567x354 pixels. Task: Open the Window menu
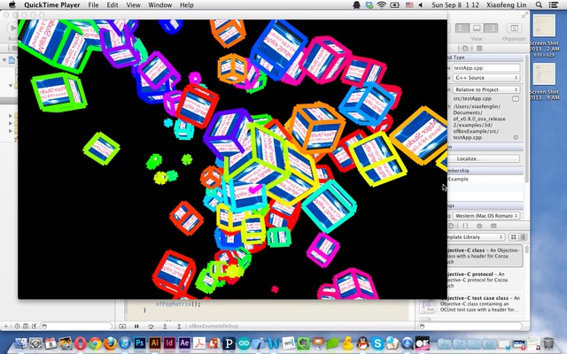[x=160, y=5]
